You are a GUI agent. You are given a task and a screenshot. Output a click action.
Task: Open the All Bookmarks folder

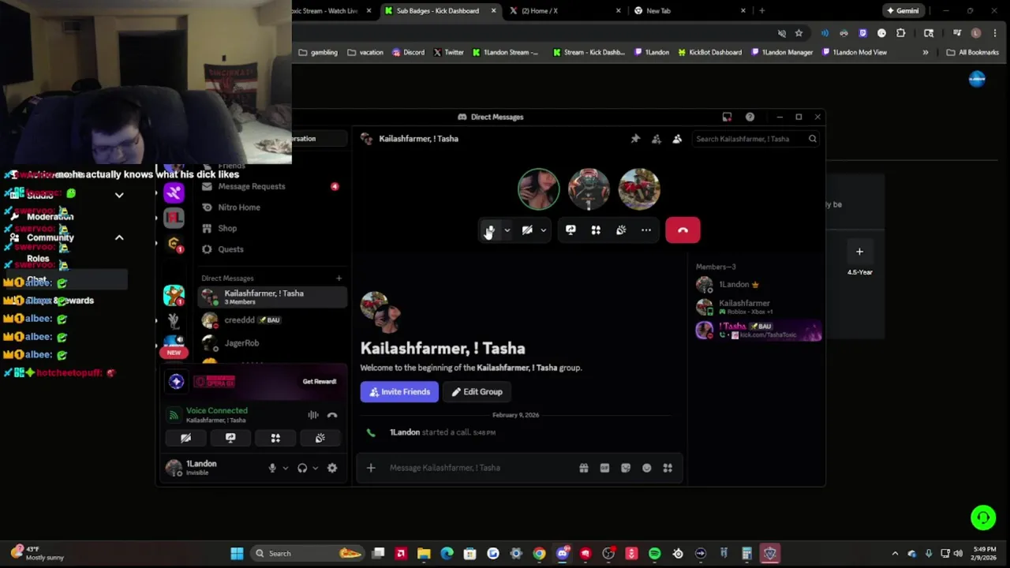973,53
